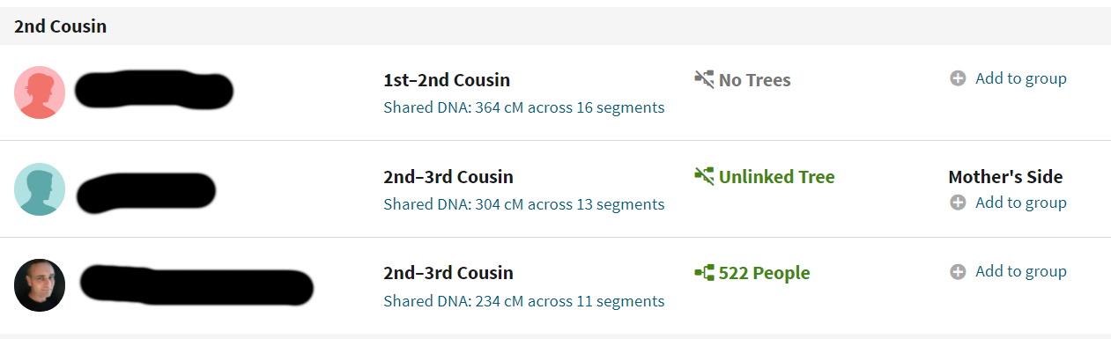
Task: Click the teal male avatar icon
Action: click(40, 189)
